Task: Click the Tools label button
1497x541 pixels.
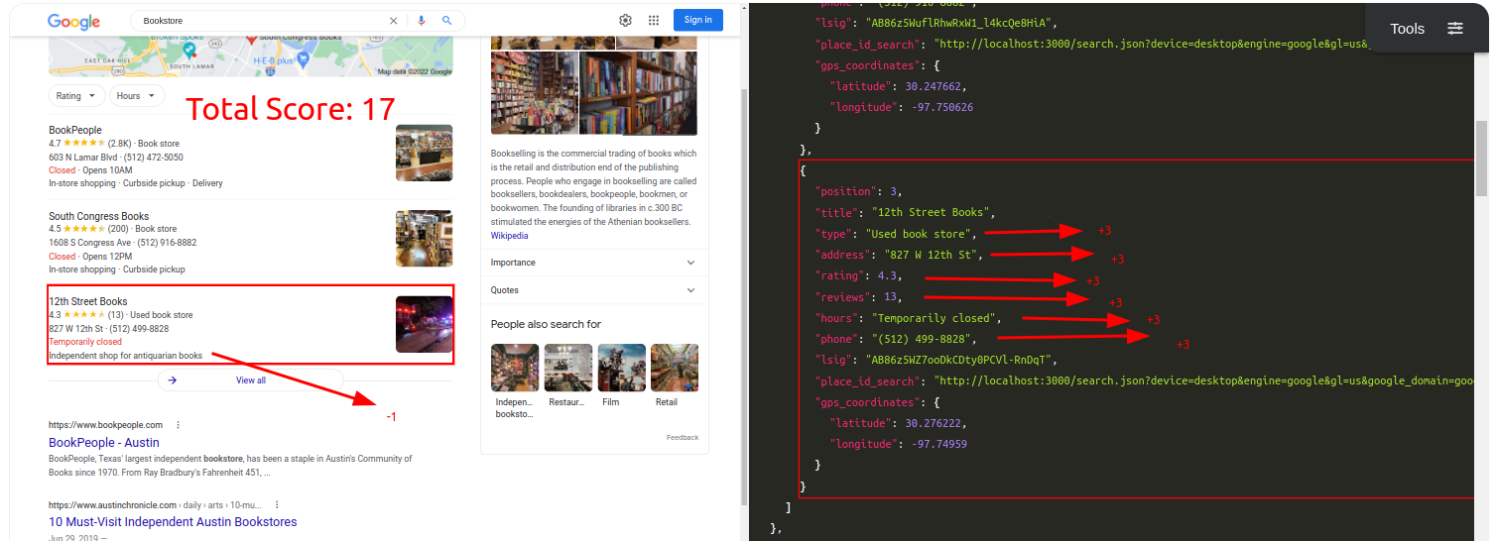Action: coord(1407,29)
